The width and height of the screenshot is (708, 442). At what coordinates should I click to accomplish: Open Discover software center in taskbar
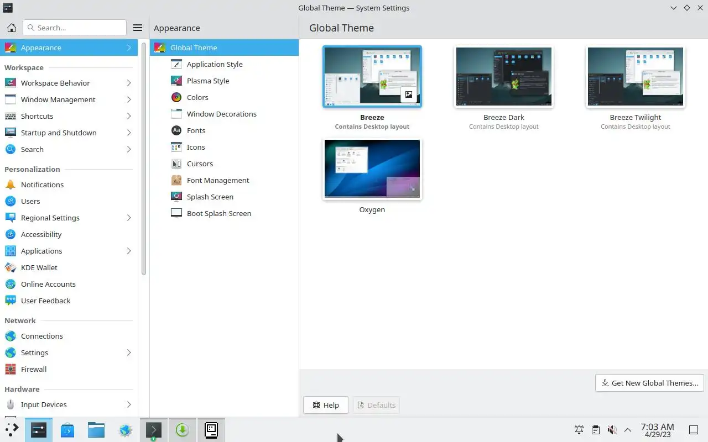[67, 430]
